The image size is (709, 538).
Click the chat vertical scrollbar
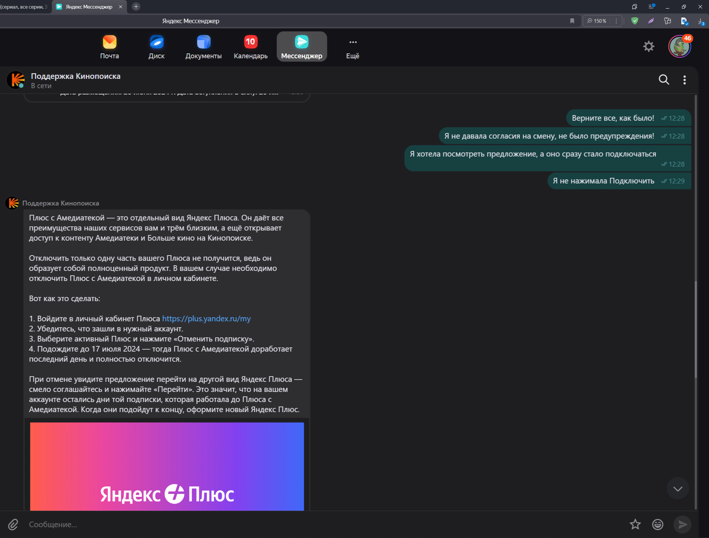coord(696,329)
